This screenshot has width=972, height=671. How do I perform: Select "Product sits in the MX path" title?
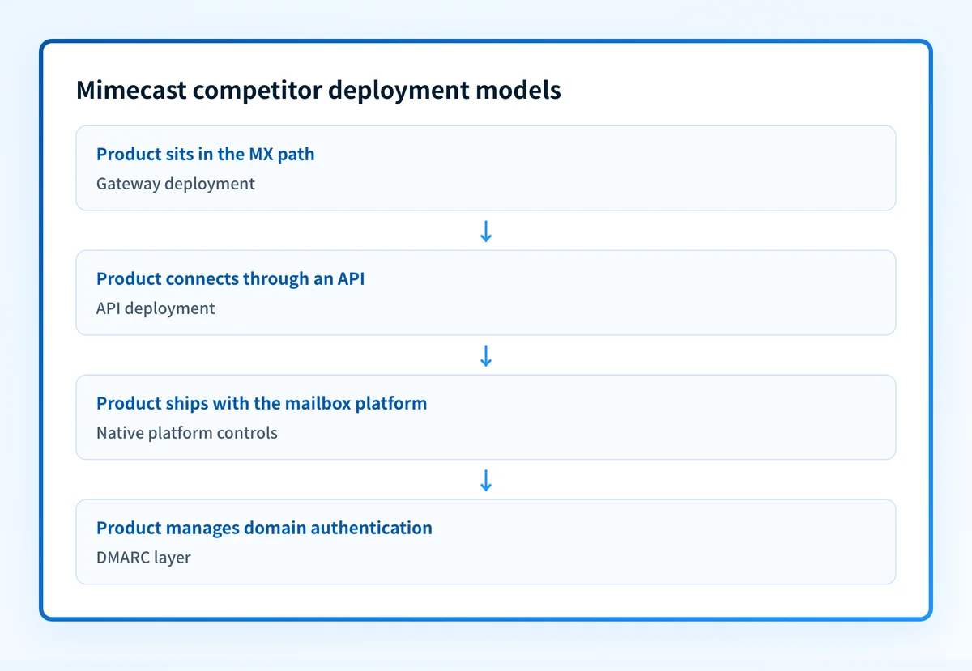pyautogui.click(x=206, y=154)
